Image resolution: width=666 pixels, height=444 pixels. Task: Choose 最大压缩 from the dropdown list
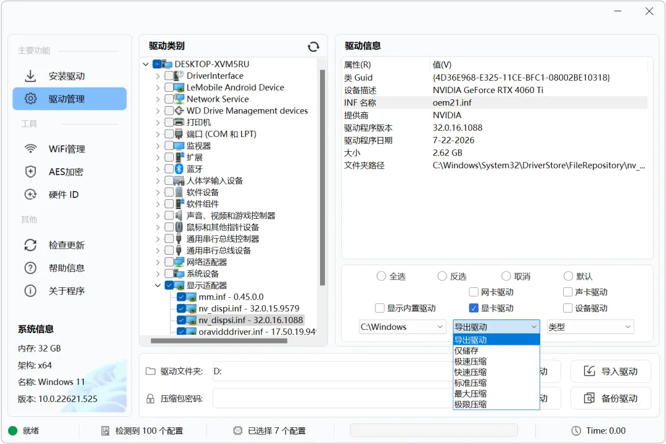[496, 394]
